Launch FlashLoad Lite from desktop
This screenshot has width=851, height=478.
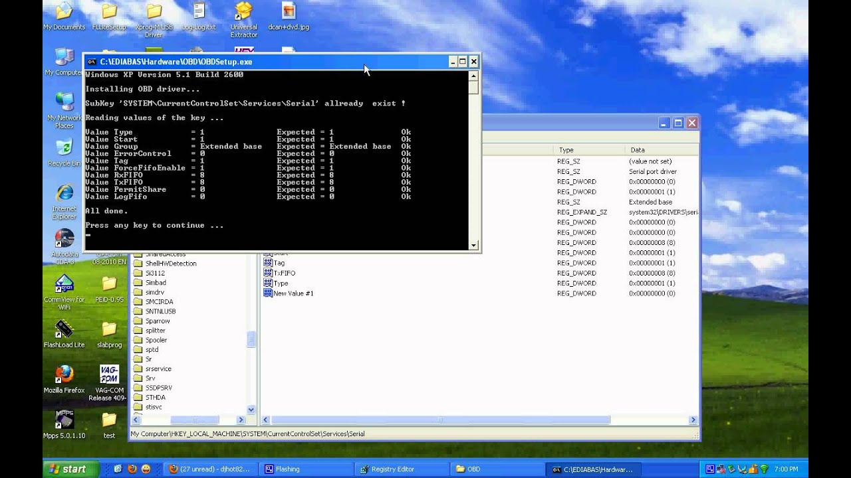(64, 334)
